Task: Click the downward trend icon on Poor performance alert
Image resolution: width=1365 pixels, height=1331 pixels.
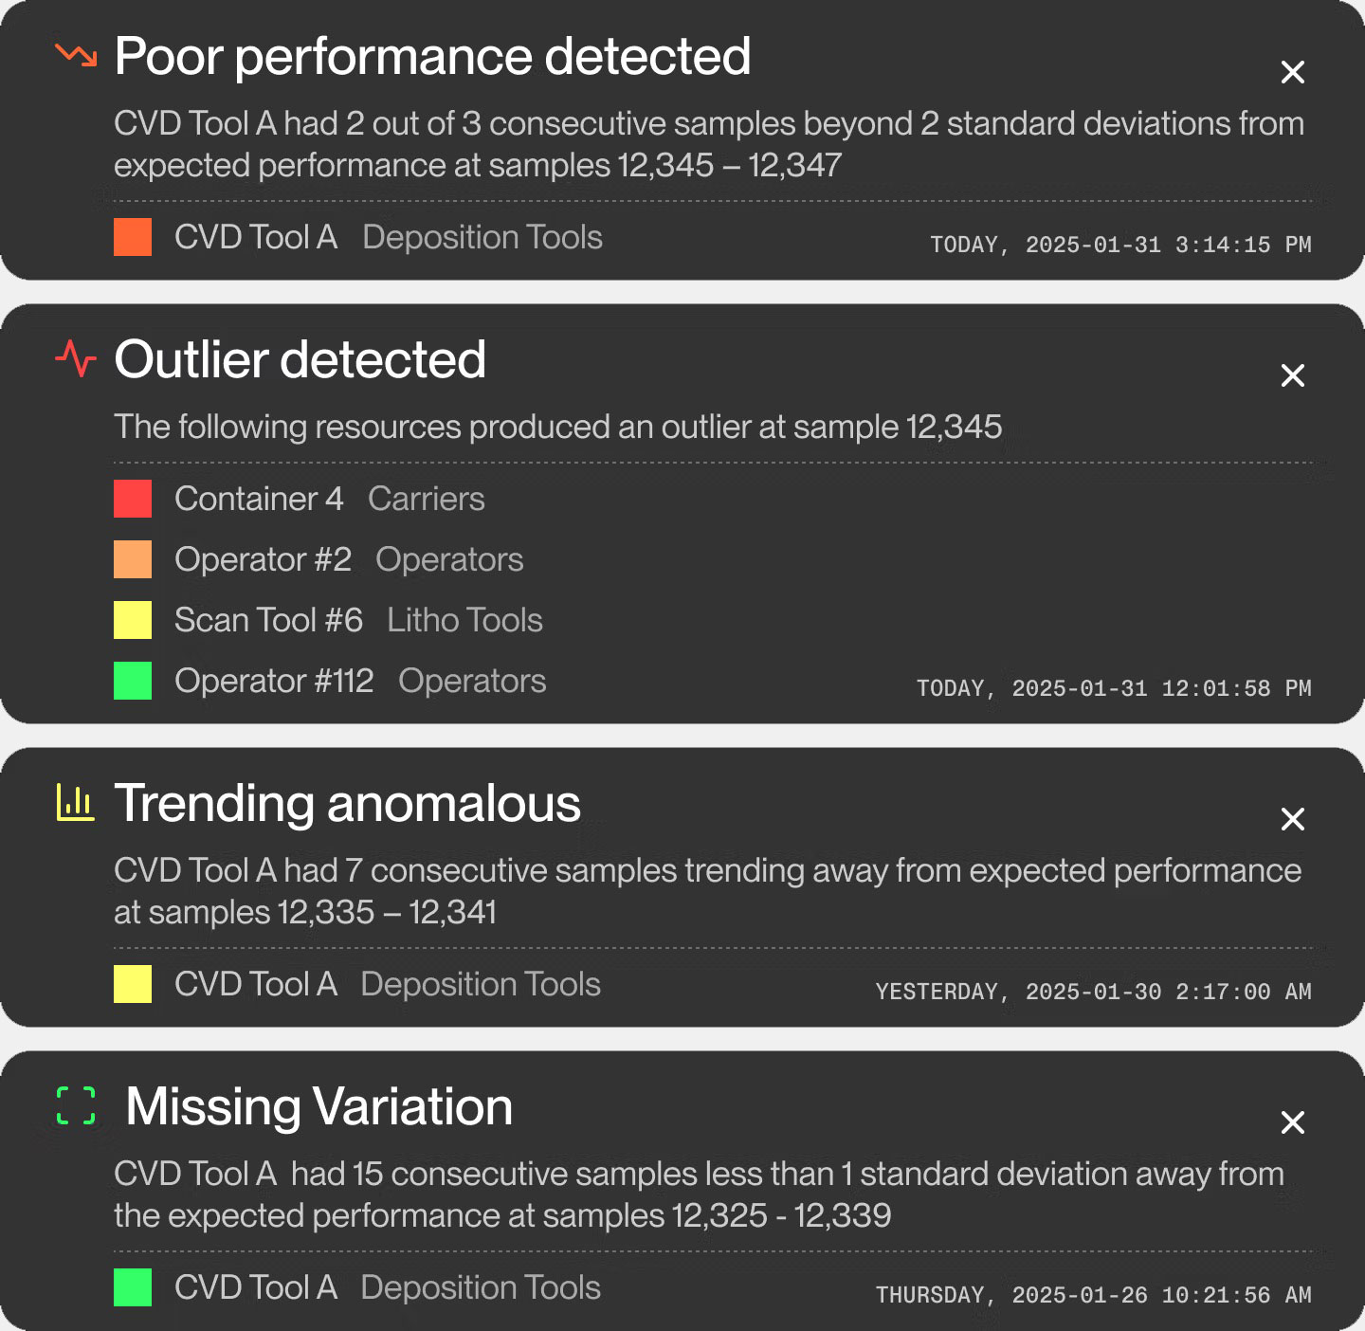Action: pos(75,55)
